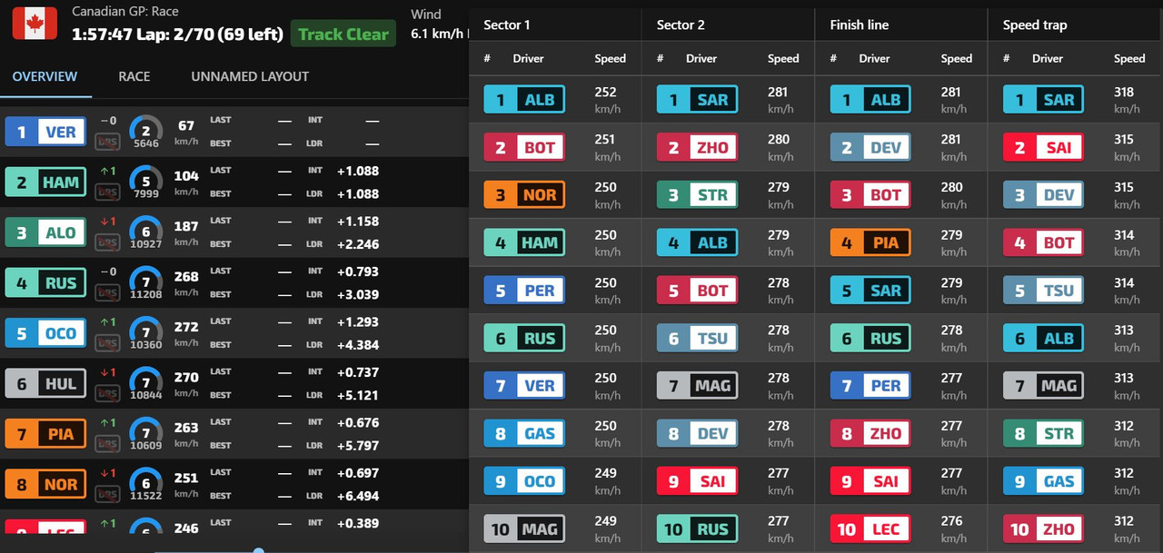Screen dimensions: 1163x553
Task: Click the DRS indicator in HUL's row
Action: [108, 394]
